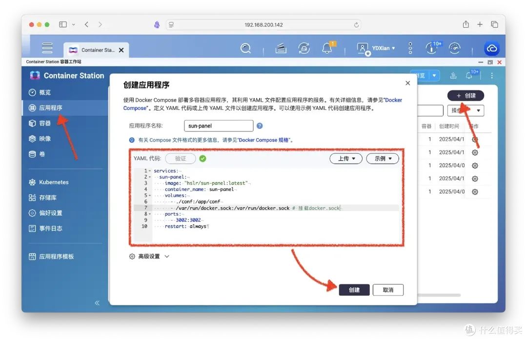This screenshot has height=341, width=527.
Task: Click the + 创建 button in applications list
Action: (x=466, y=96)
